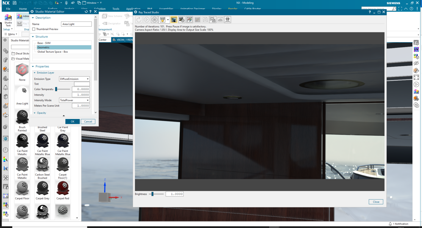Open the Window menu
422x228 pixels.
pos(91,2)
